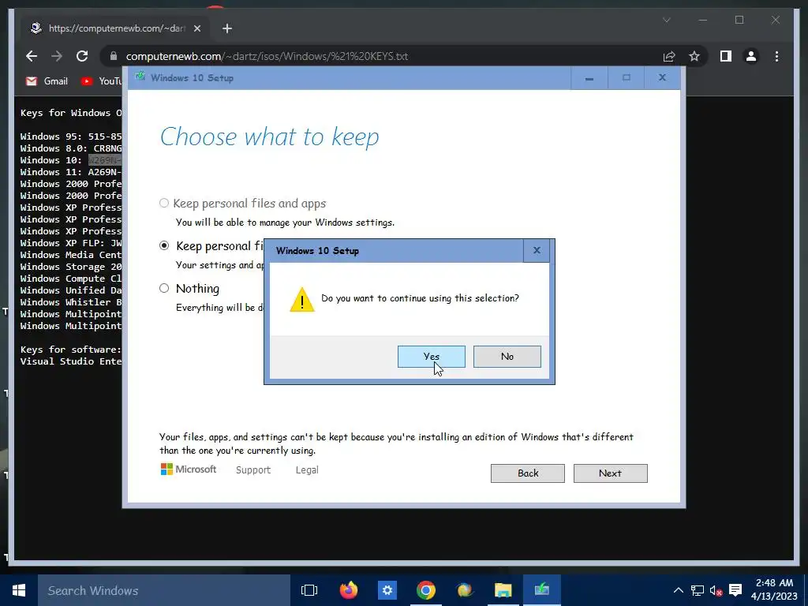Click the Search Windows box
This screenshot has height=606, width=808.
164,590
